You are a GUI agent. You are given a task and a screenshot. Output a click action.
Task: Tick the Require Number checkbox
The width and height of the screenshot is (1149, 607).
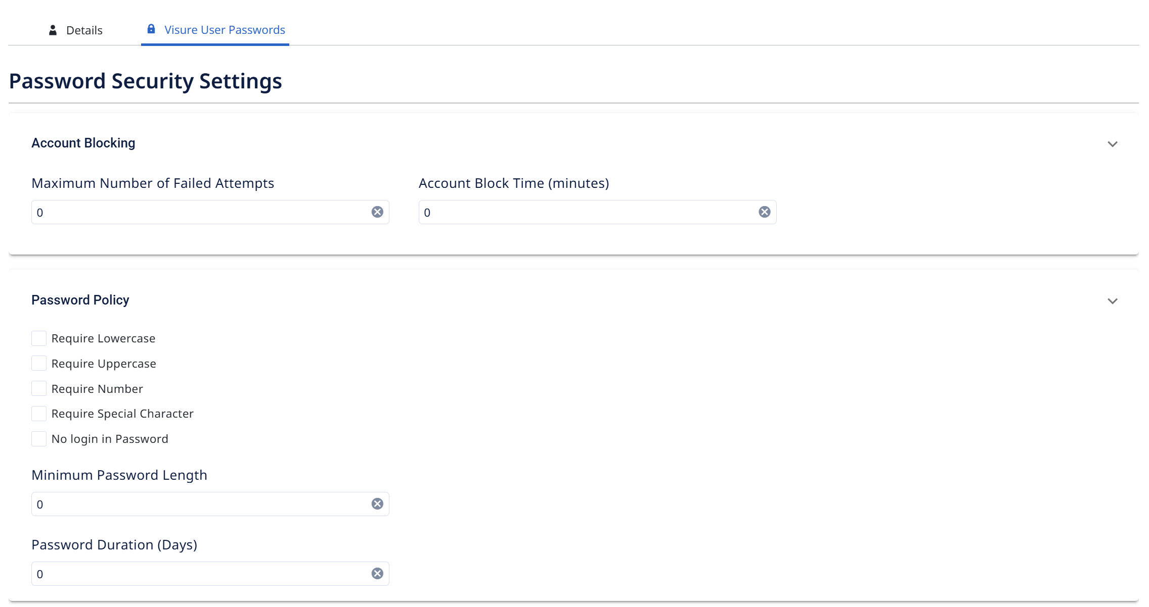pos(39,389)
